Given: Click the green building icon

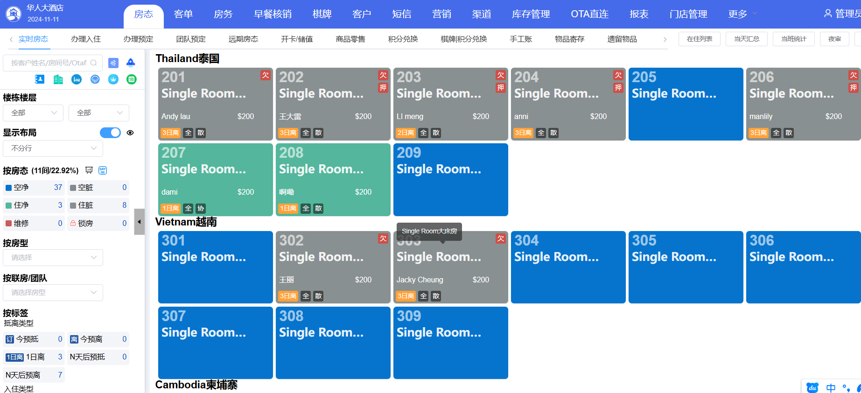Looking at the screenshot, I should (x=58, y=79).
